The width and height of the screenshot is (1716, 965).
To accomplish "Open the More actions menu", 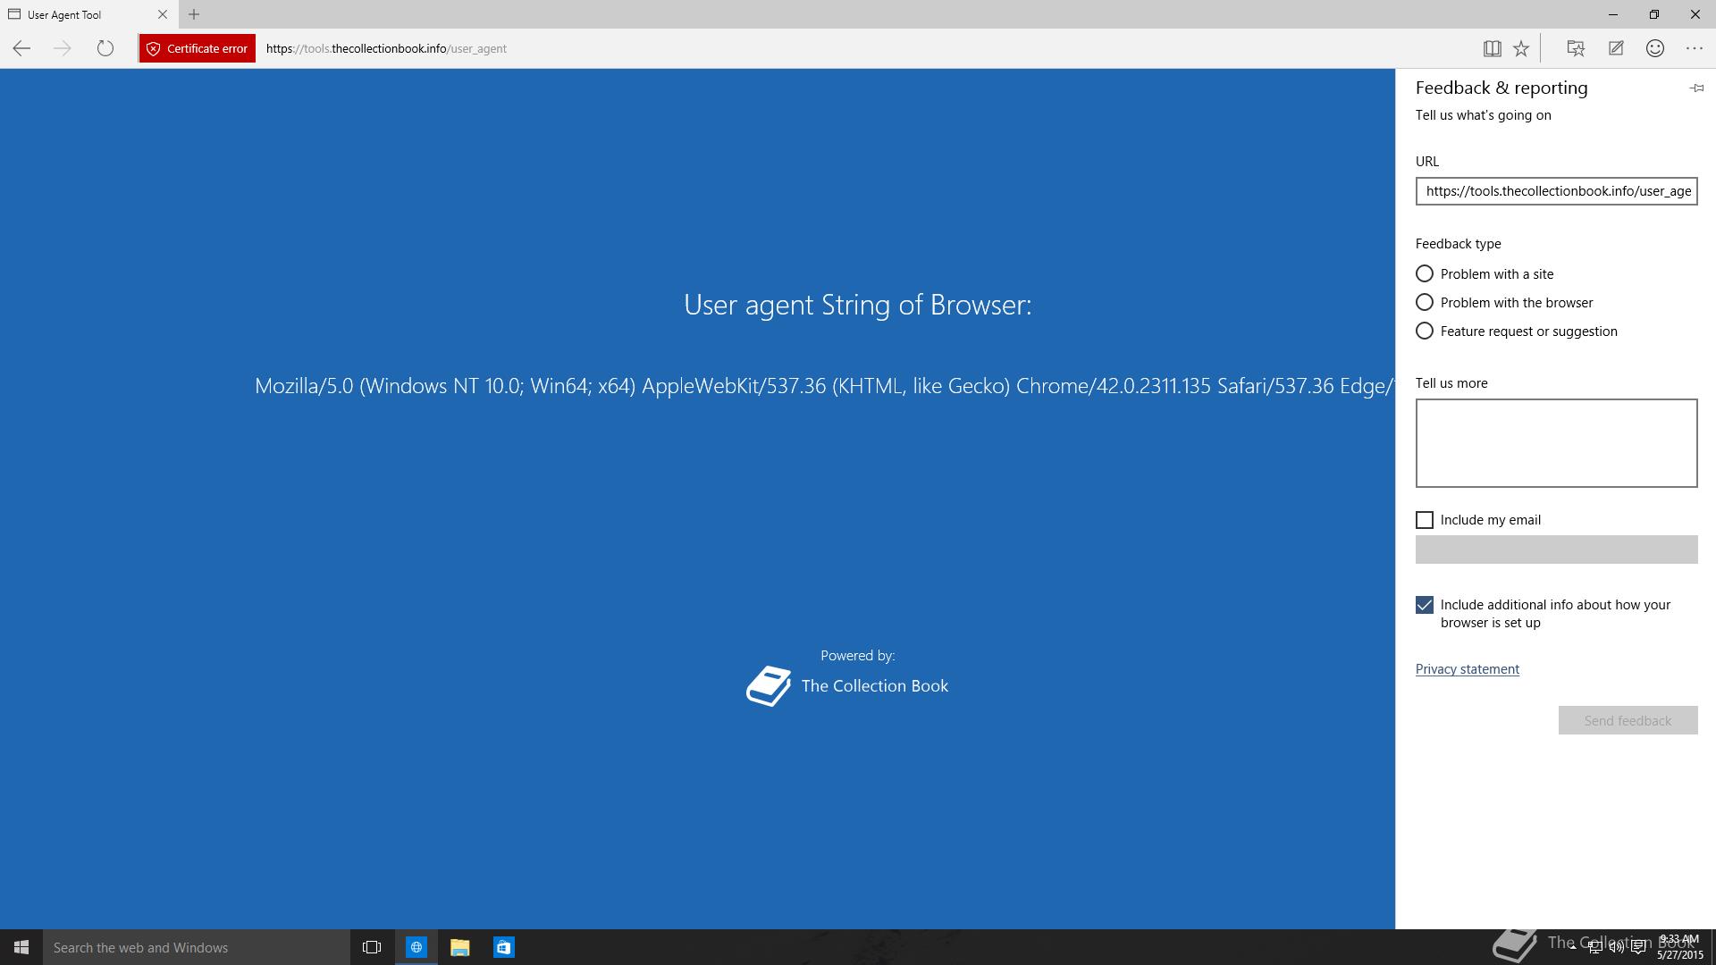I will pyautogui.click(x=1695, y=48).
